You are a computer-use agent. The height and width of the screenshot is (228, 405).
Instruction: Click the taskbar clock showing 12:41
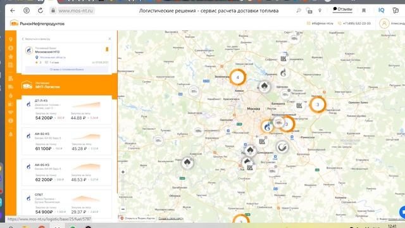[x=392, y=226]
